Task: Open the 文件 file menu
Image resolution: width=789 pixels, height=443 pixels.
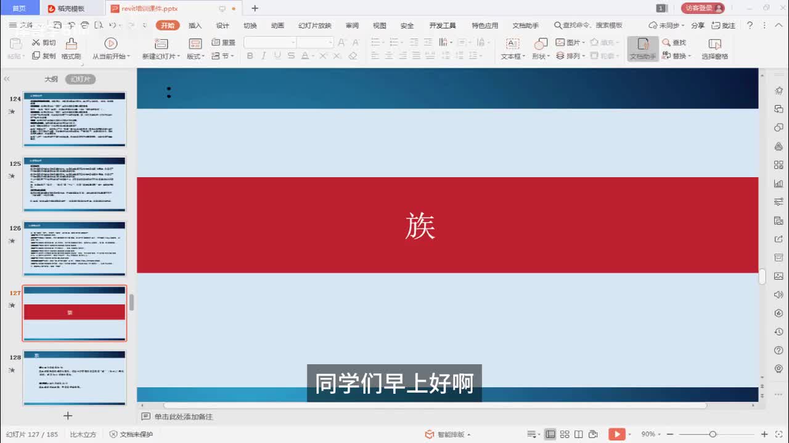Action: (x=22, y=25)
